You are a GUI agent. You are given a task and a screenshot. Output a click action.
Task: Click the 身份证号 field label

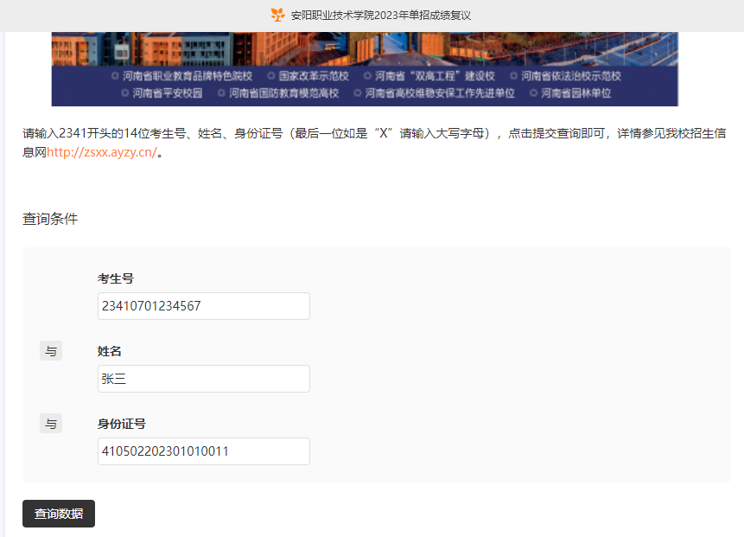coord(122,424)
